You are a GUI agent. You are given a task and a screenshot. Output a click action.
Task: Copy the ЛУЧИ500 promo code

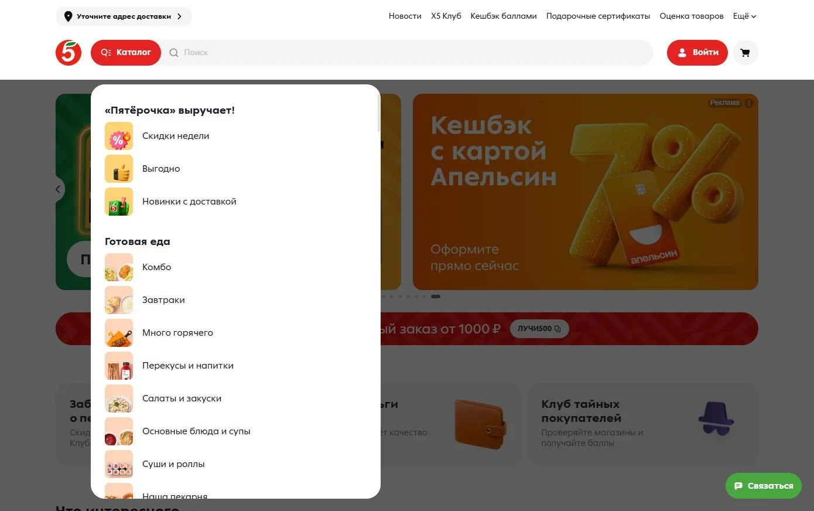[539, 329]
